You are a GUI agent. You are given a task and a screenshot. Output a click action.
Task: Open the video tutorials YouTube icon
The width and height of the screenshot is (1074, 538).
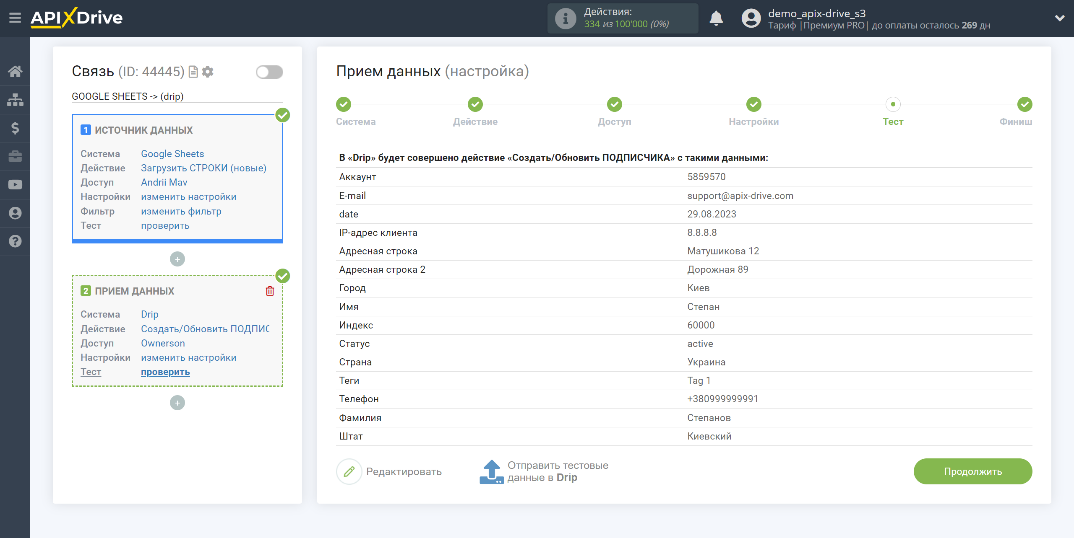point(15,185)
